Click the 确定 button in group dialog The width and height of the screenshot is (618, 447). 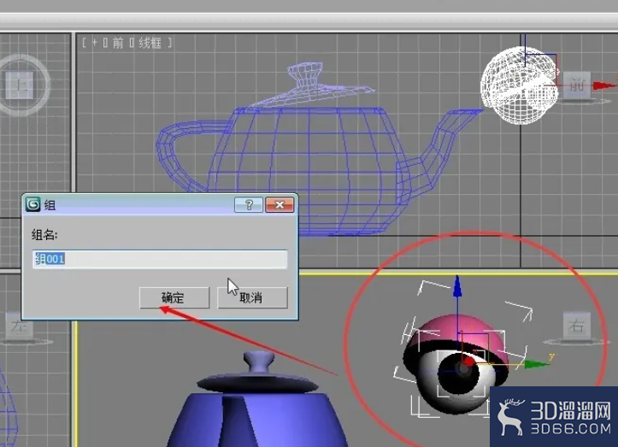click(174, 297)
